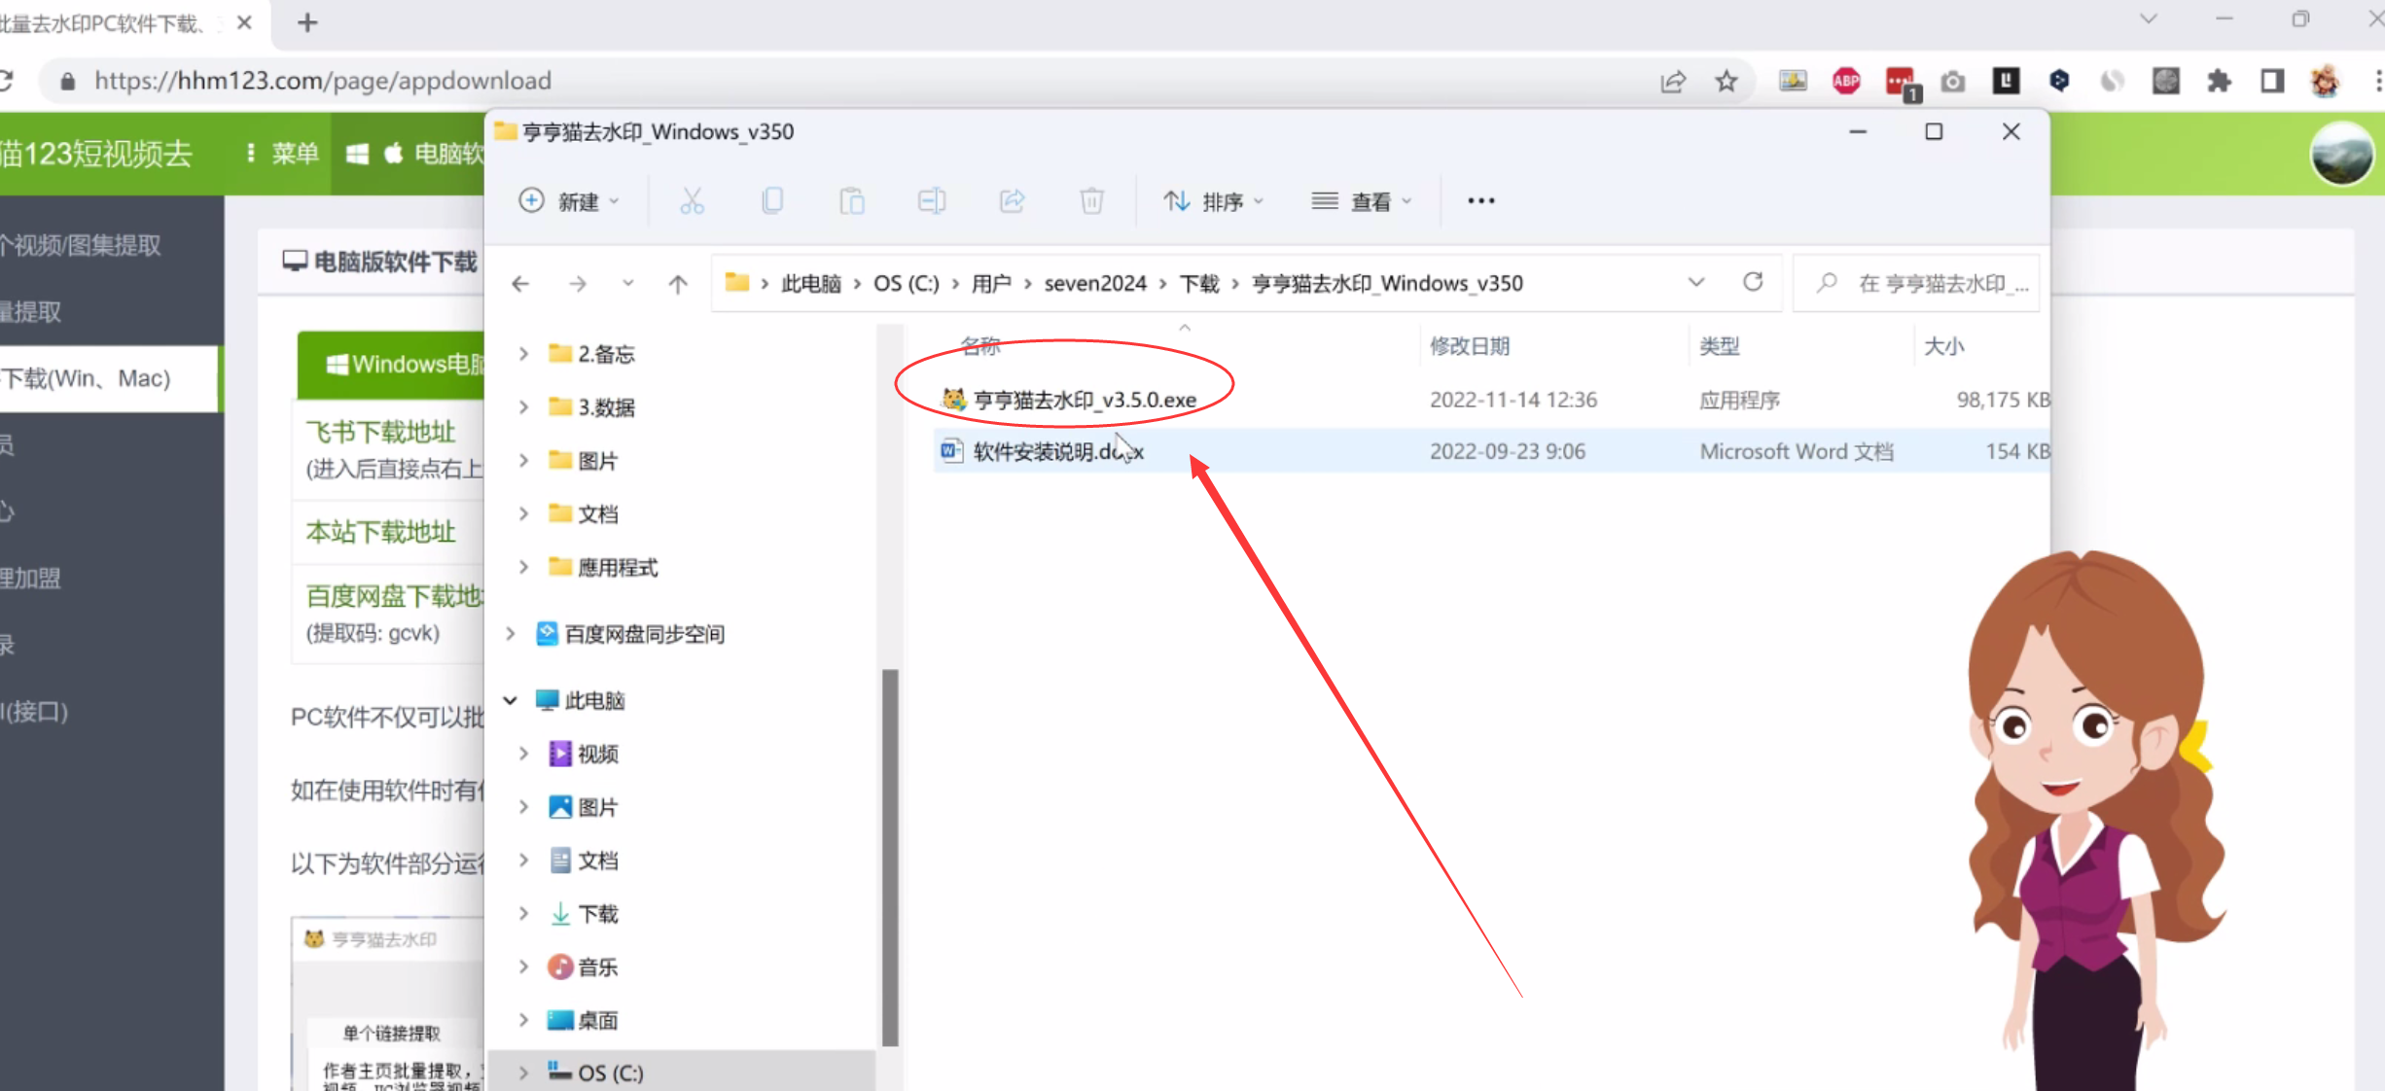Select the 亨亨猫去水印_v3.5.0.exe file
The image size is (2385, 1091).
(1085, 400)
